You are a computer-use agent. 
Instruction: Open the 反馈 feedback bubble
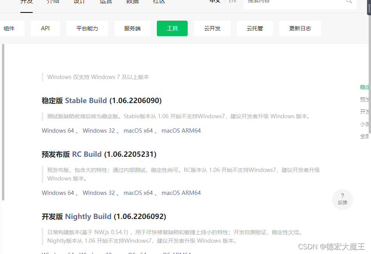click(343, 199)
